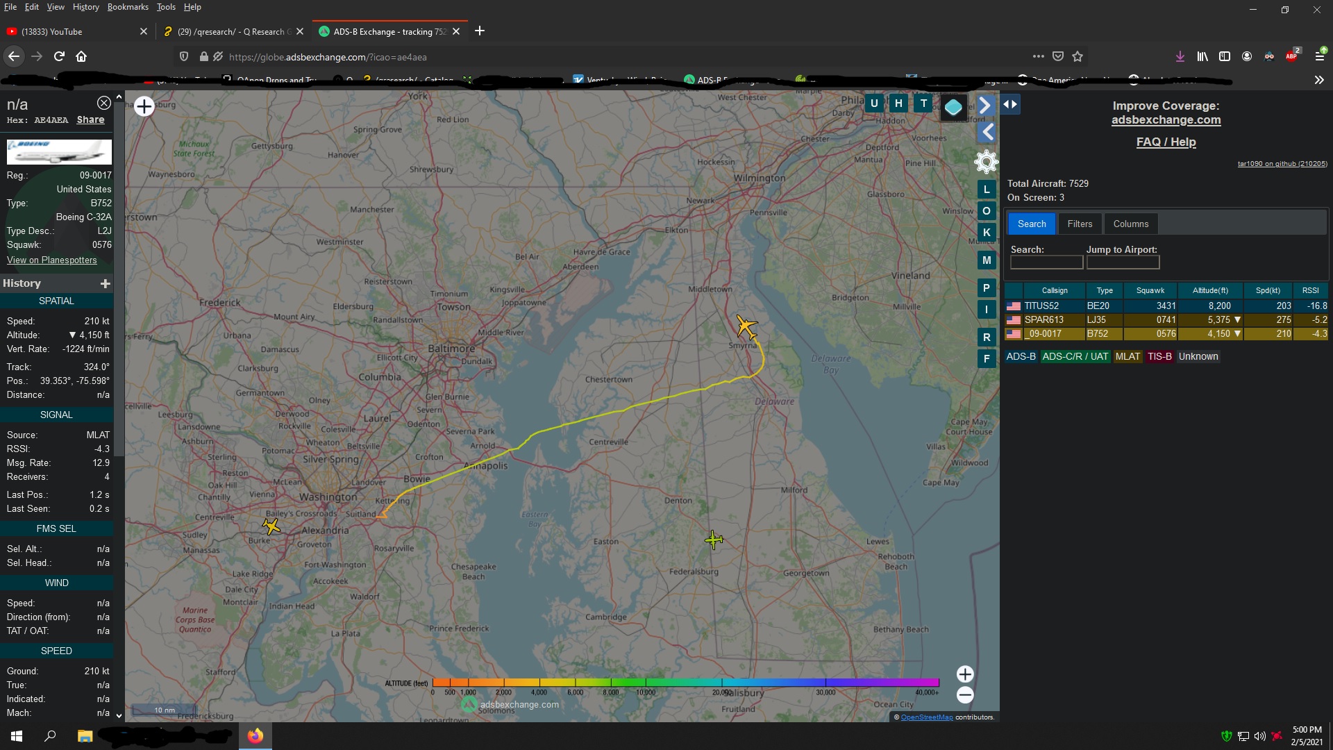
Task: Toggle the L labels button
Action: [x=987, y=189]
